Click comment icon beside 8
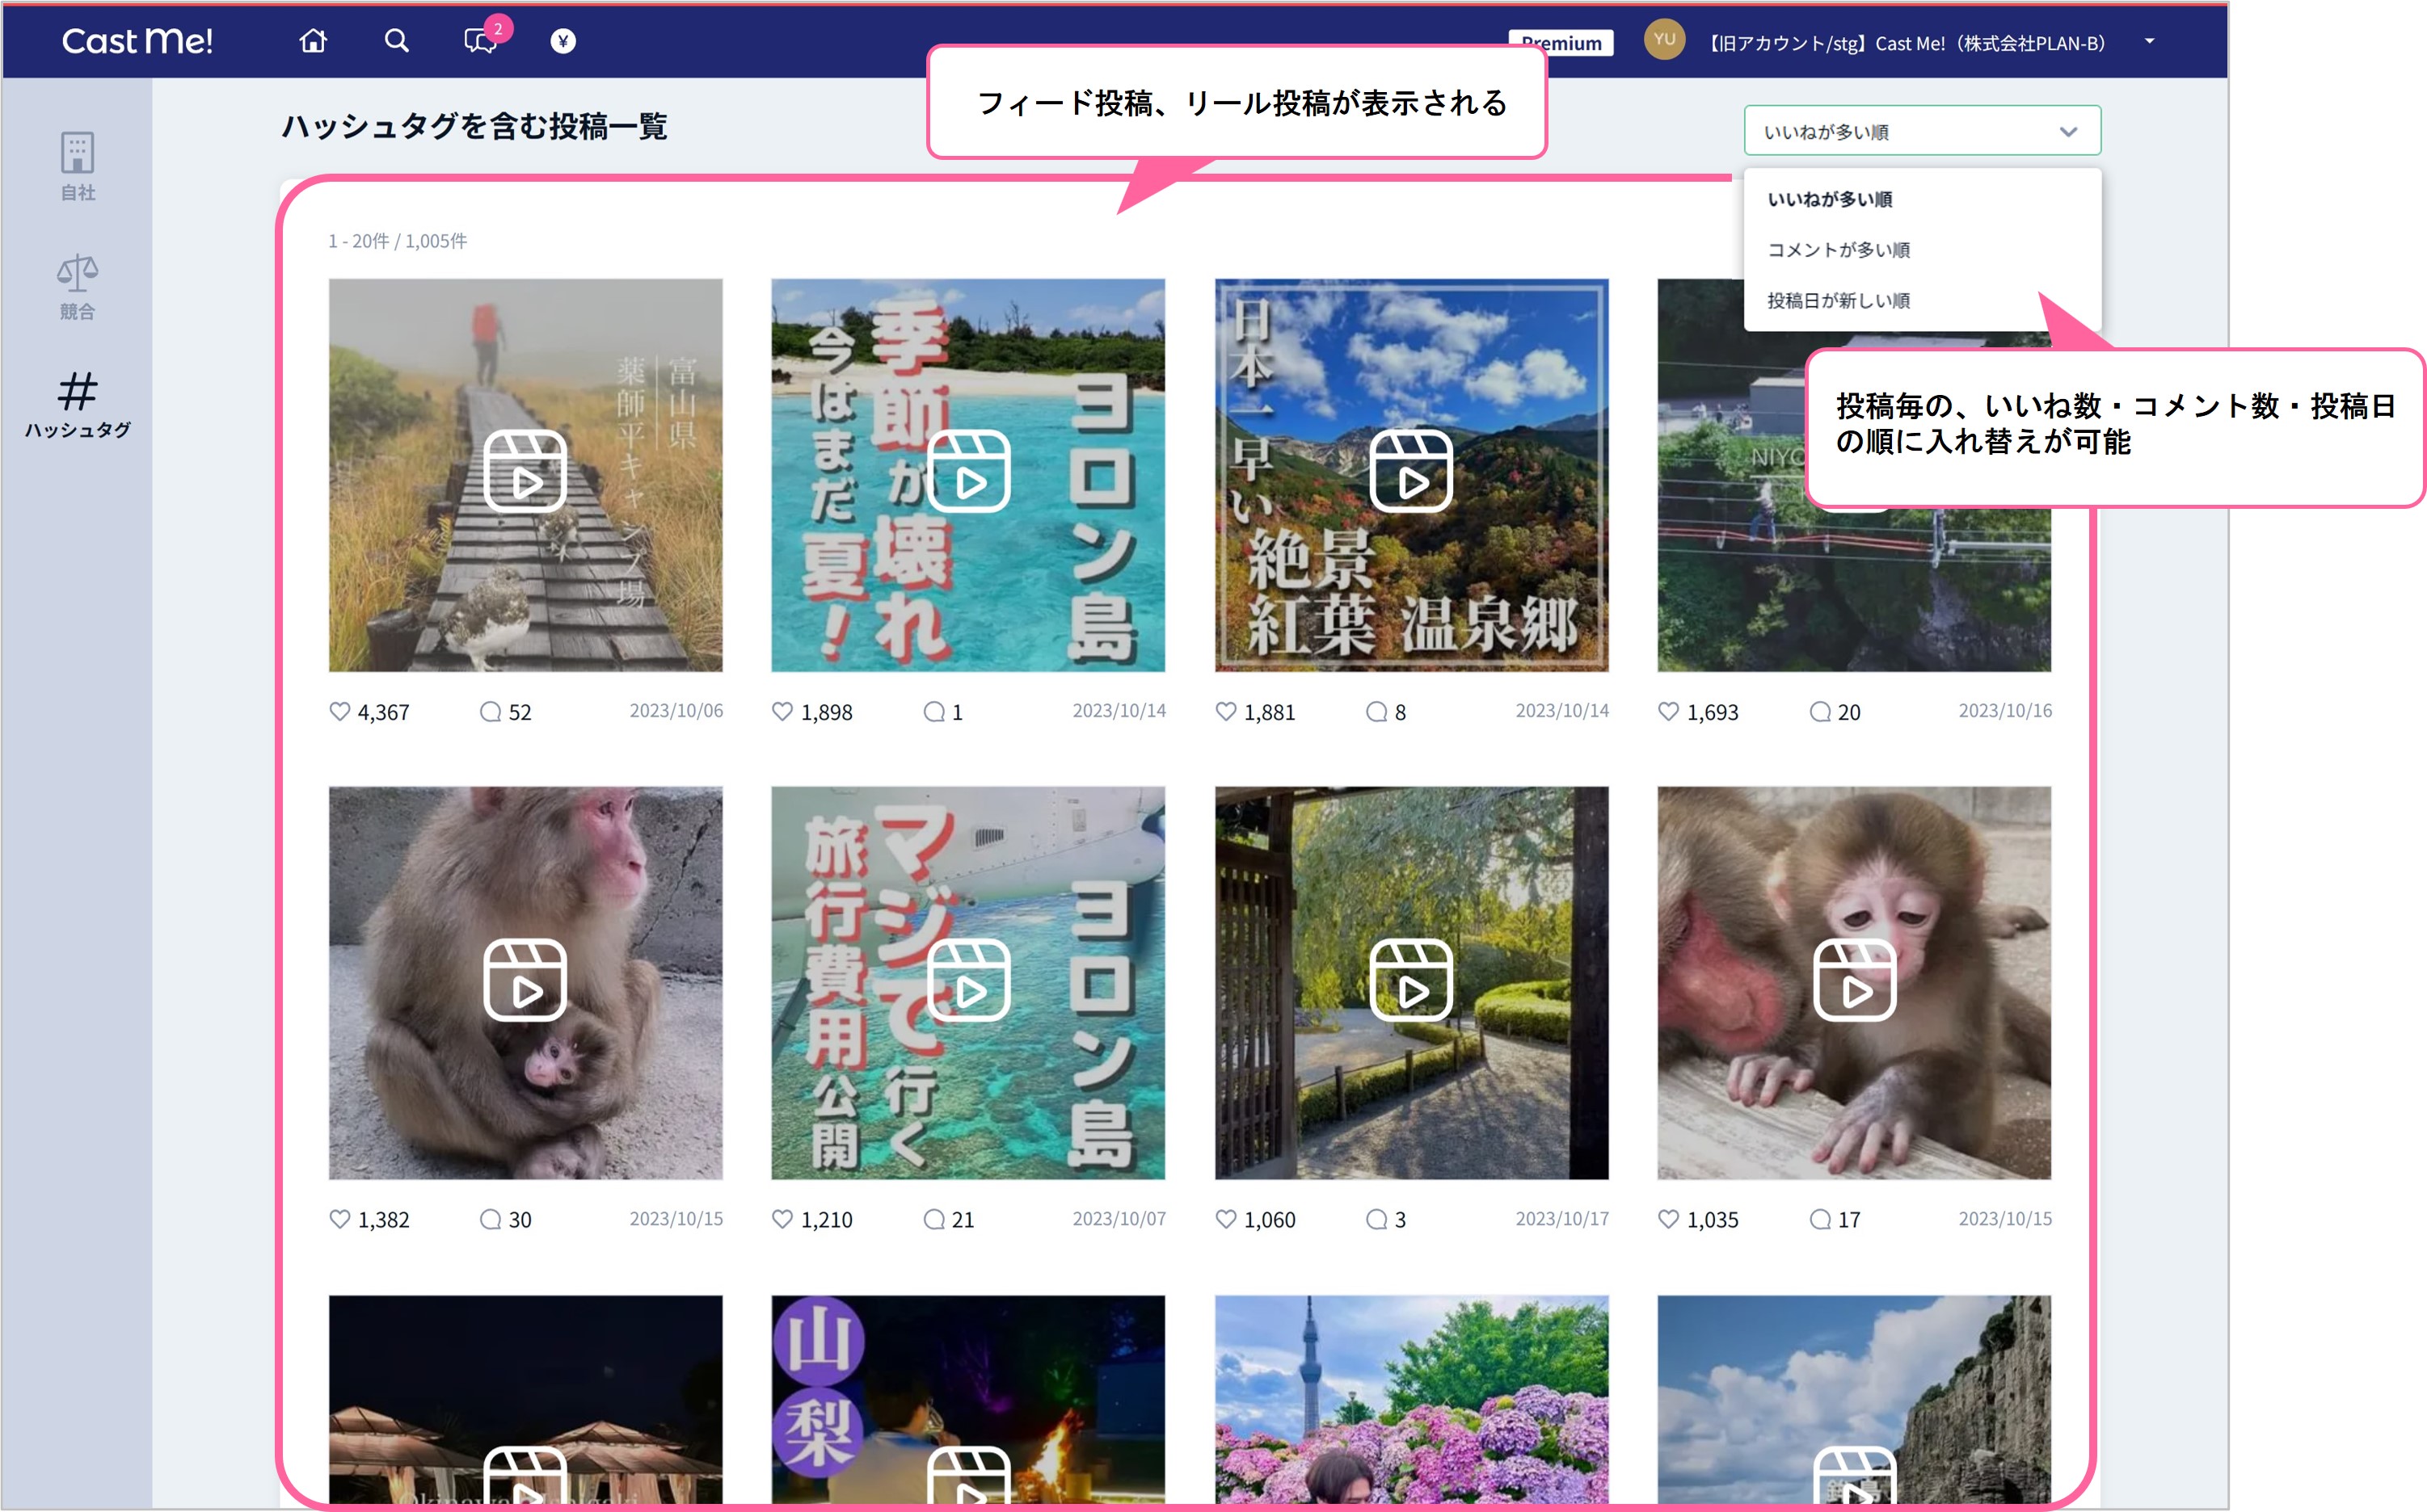 (x=1376, y=712)
